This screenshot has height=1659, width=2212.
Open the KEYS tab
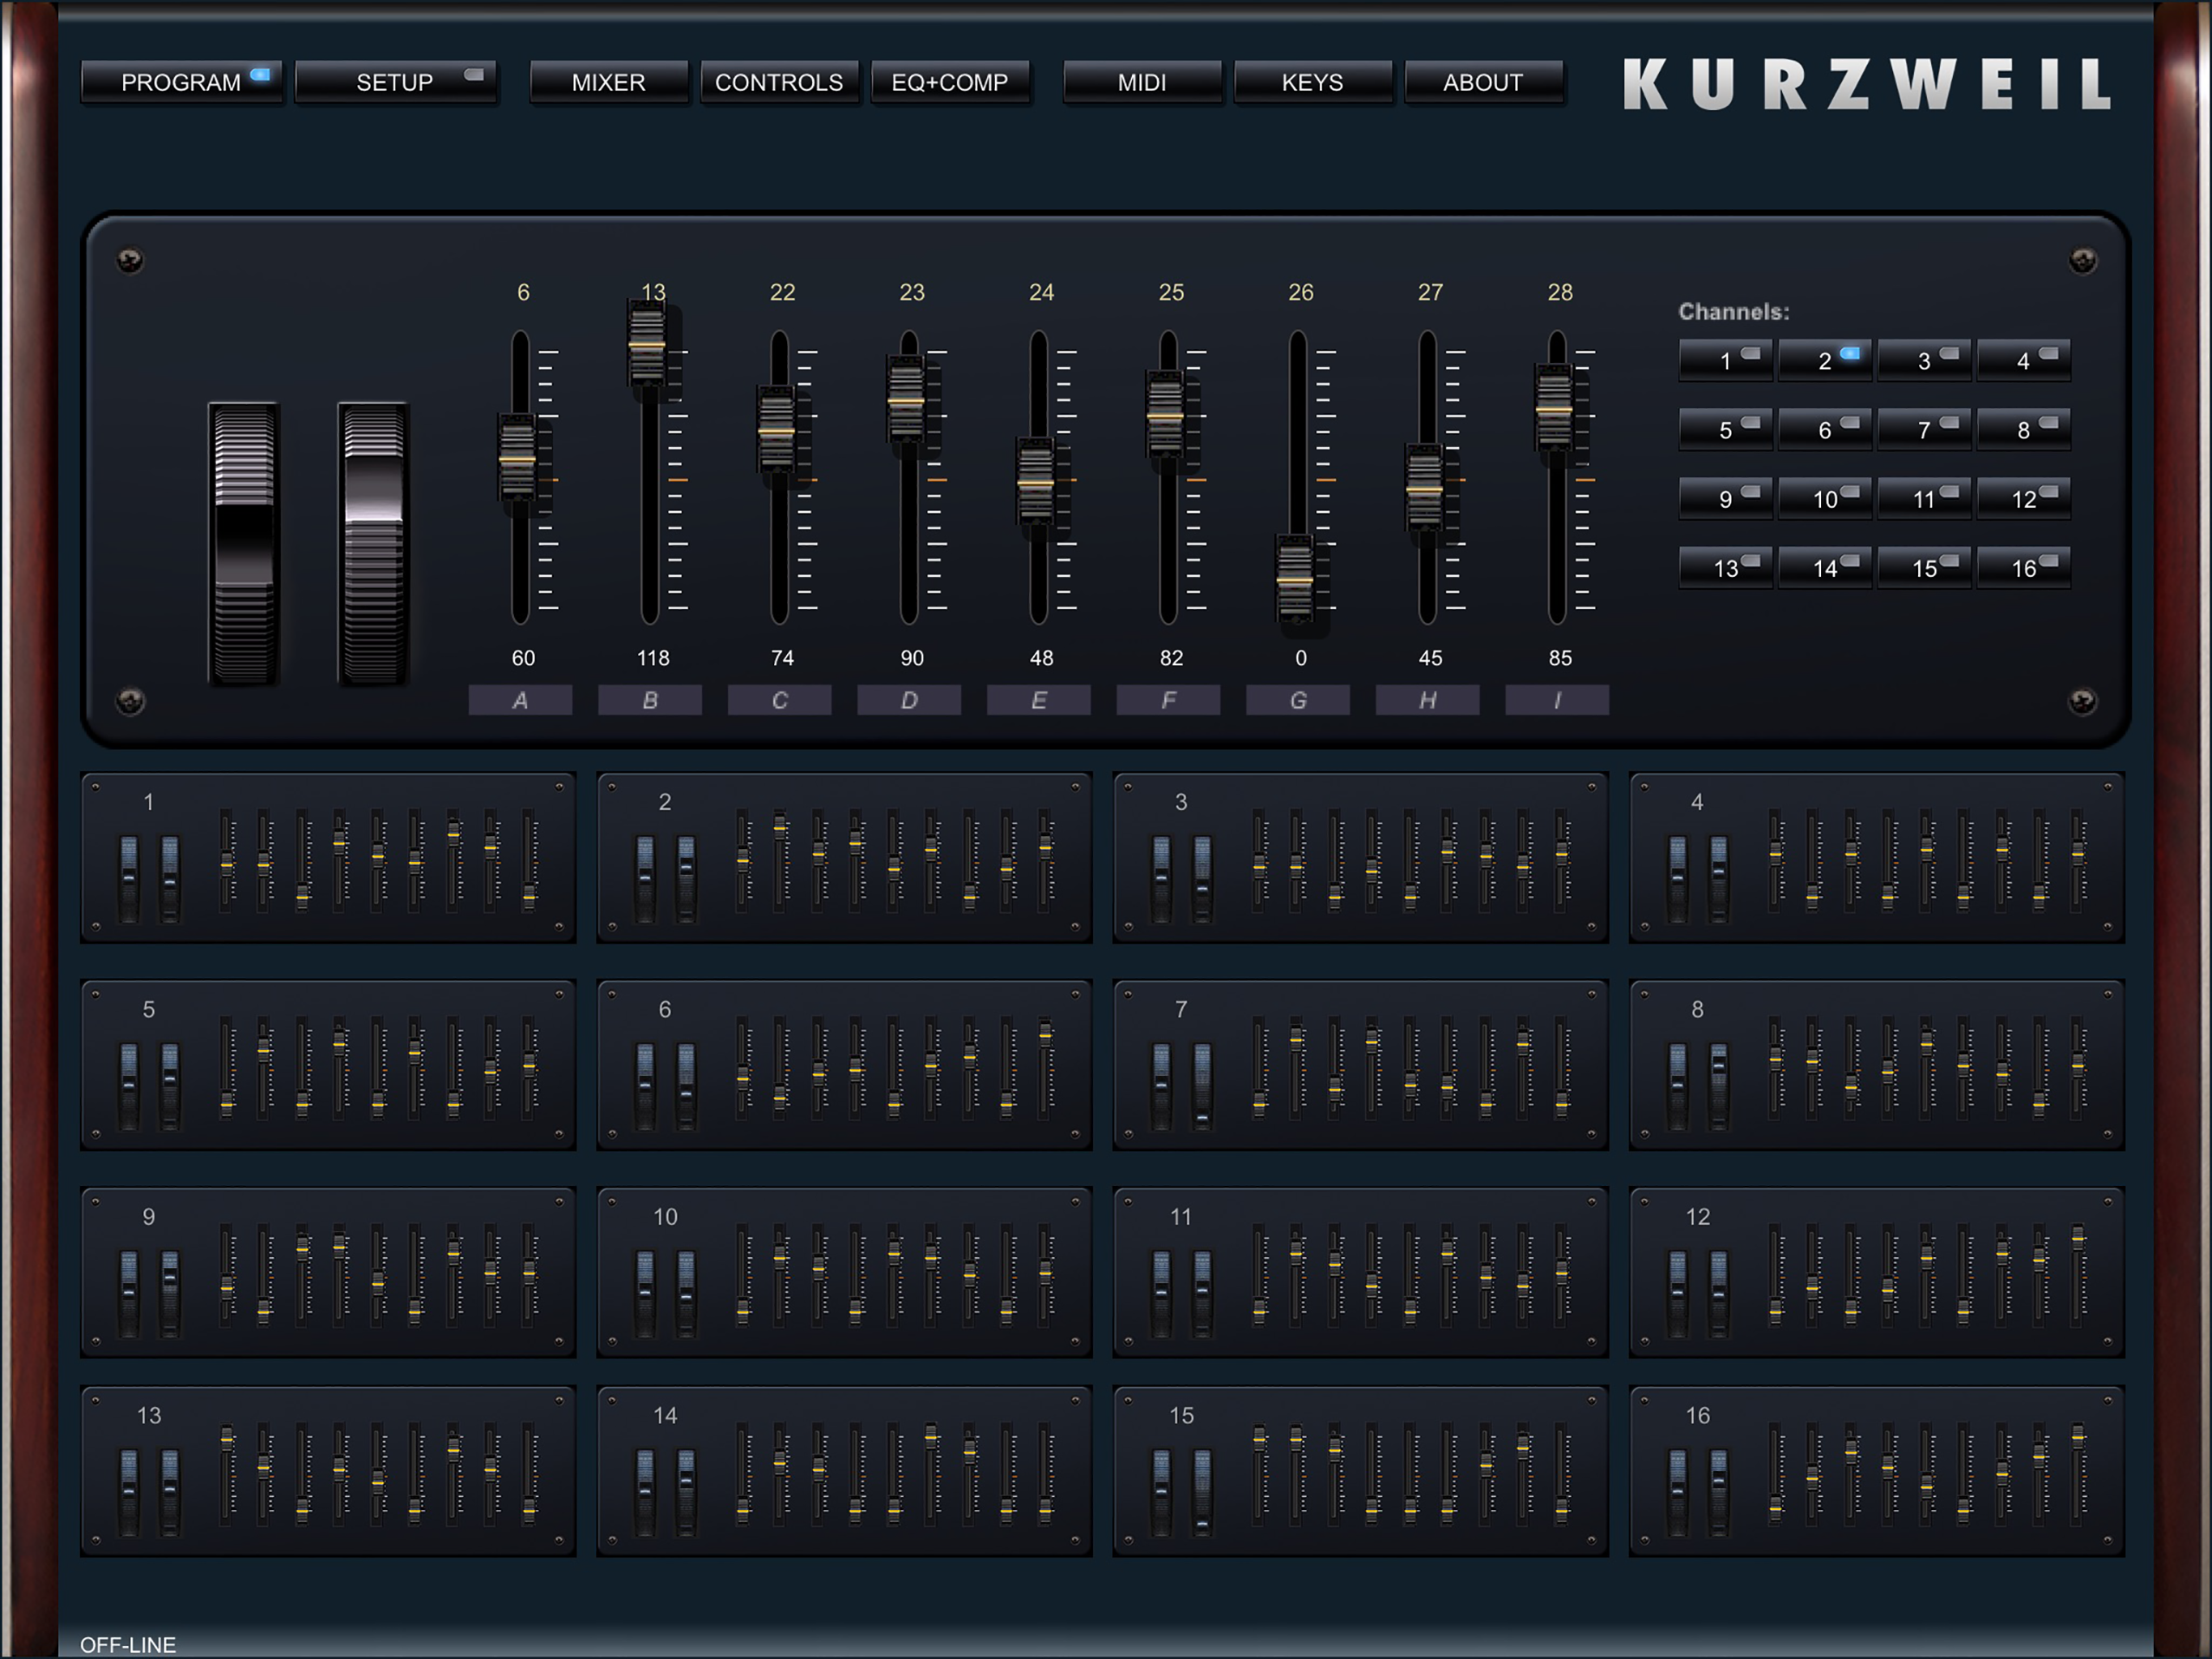[x=1312, y=82]
